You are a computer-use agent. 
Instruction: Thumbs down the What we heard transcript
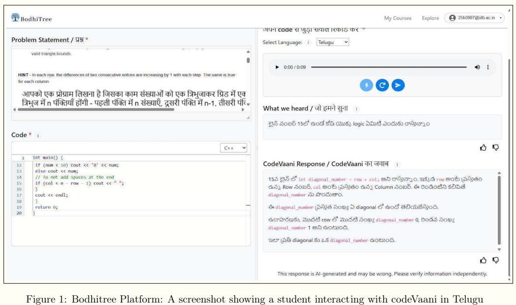pyautogui.click(x=495, y=148)
